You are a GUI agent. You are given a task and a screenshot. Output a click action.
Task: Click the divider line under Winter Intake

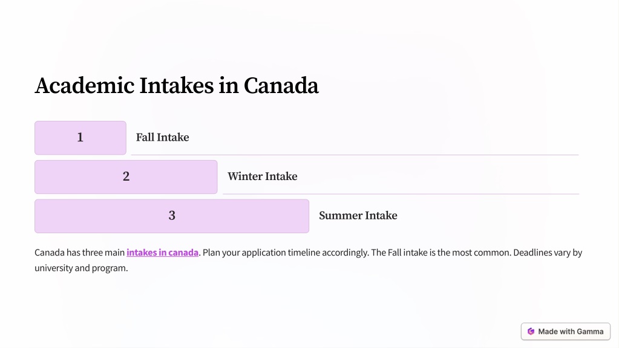tap(401, 194)
